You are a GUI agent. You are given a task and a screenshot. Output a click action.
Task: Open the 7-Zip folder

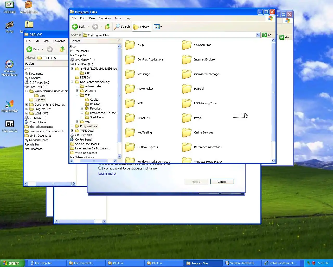[x=135, y=45]
